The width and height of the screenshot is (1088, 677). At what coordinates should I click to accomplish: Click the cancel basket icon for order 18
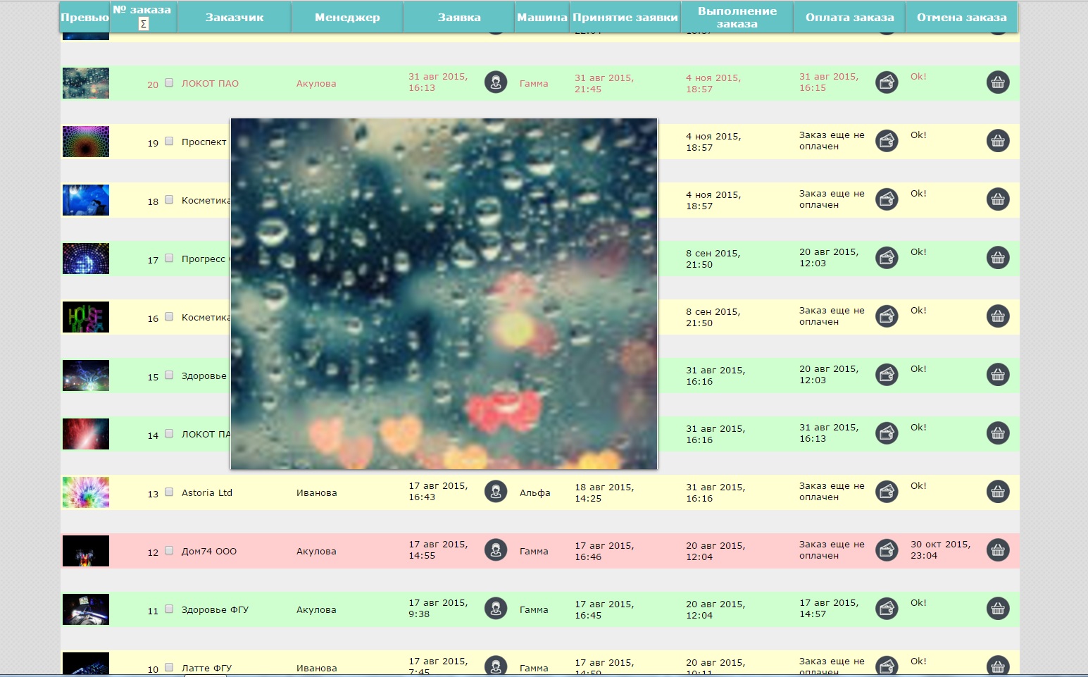pos(998,199)
